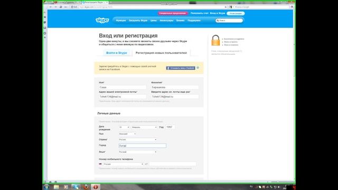Open the Windows Start menu orb
The height and width of the screenshot is (190, 338).
46,187
